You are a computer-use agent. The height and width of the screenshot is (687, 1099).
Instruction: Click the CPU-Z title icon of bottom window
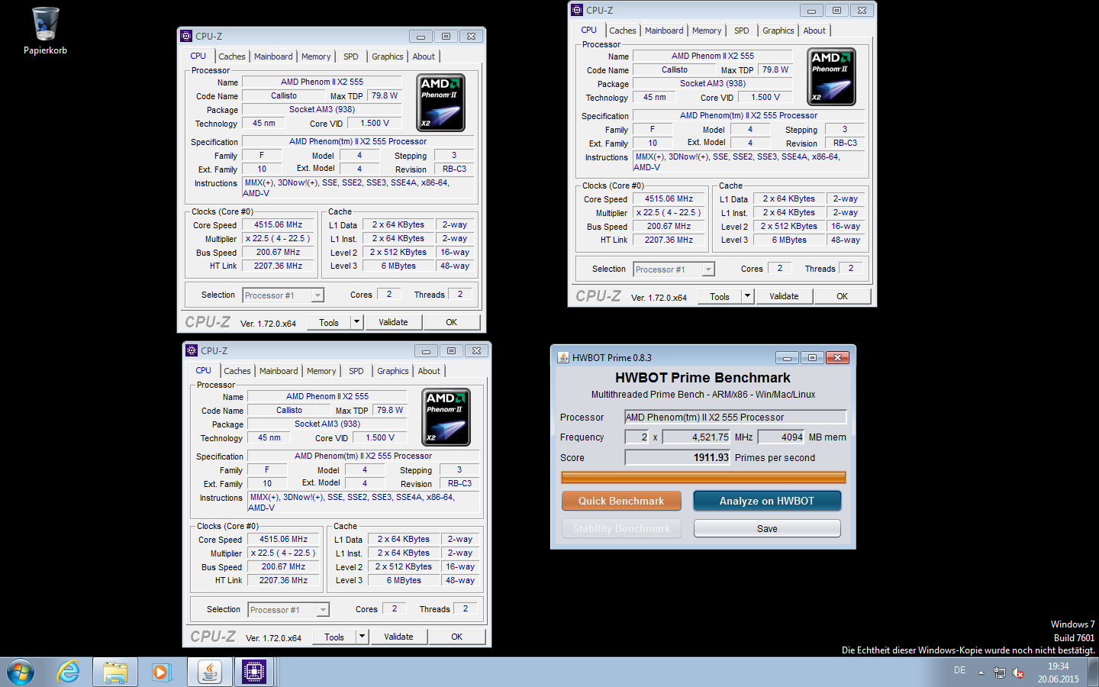[192, 350]
